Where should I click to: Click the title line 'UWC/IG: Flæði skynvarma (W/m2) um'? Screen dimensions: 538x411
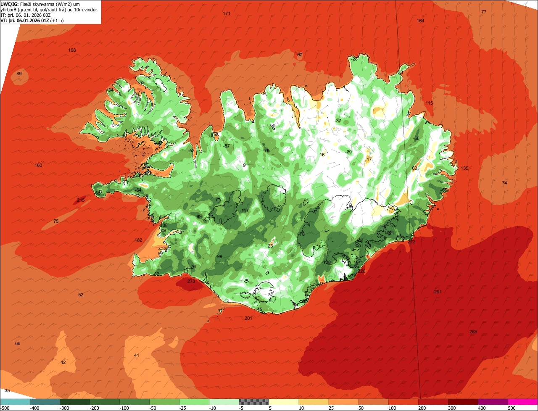[40, 4]
